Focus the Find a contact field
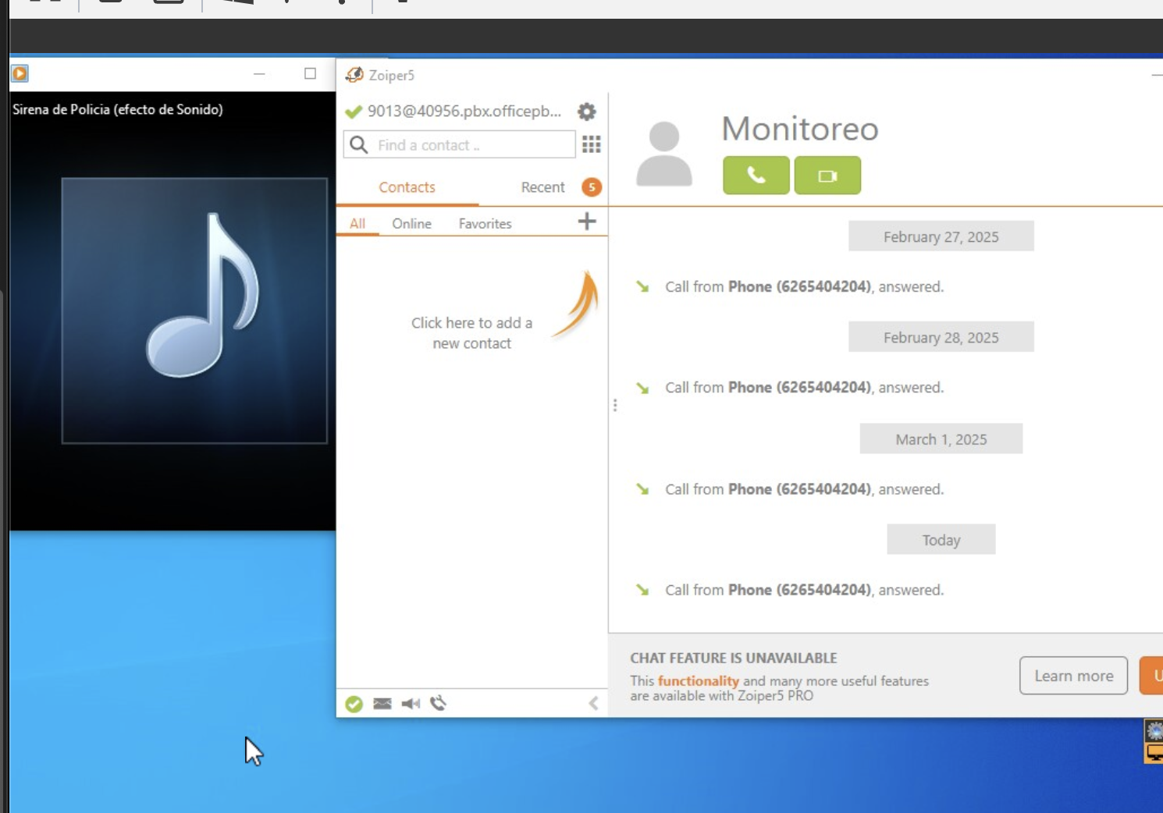1163x813 pixels. (x=459, y=145)
